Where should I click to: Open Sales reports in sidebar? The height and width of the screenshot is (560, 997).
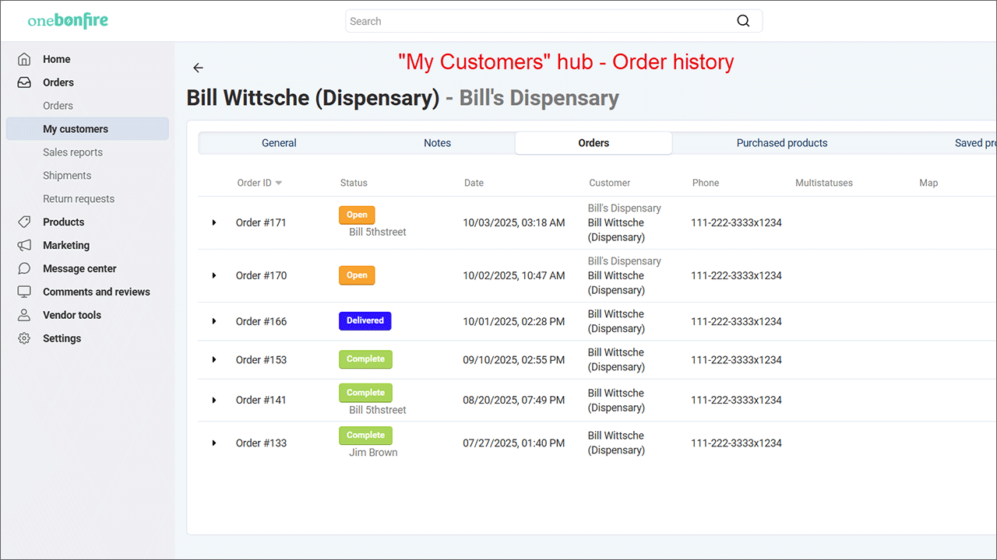(72, 152)
